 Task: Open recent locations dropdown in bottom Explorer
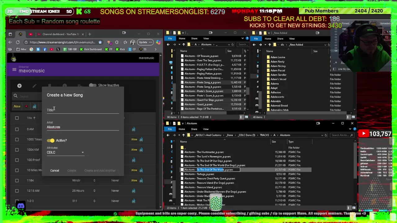pyautogui.click(x=179, y=135)
